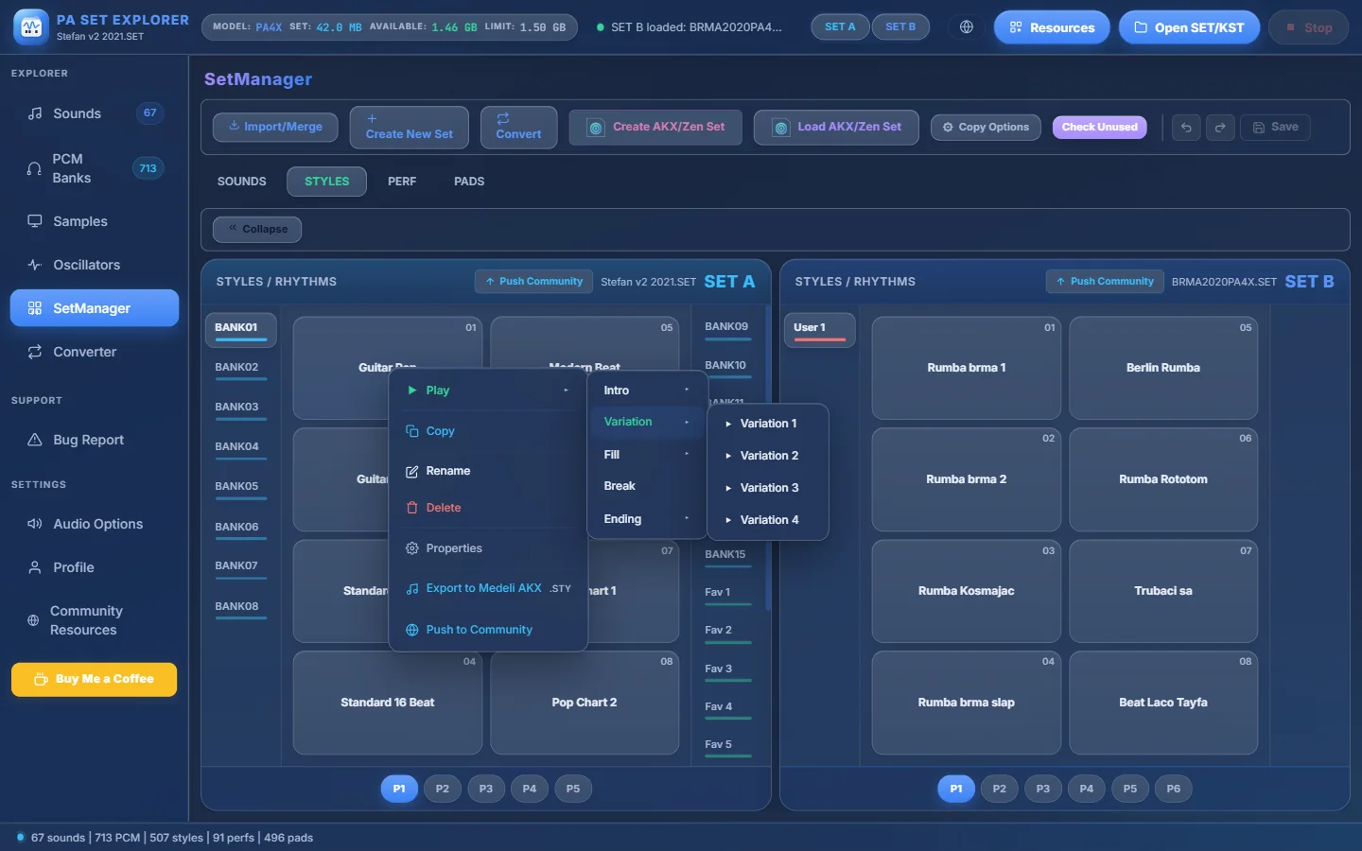
Task: Switch to the SOUNDS tab
Action: pyautogui.click(x=242, y=182)
